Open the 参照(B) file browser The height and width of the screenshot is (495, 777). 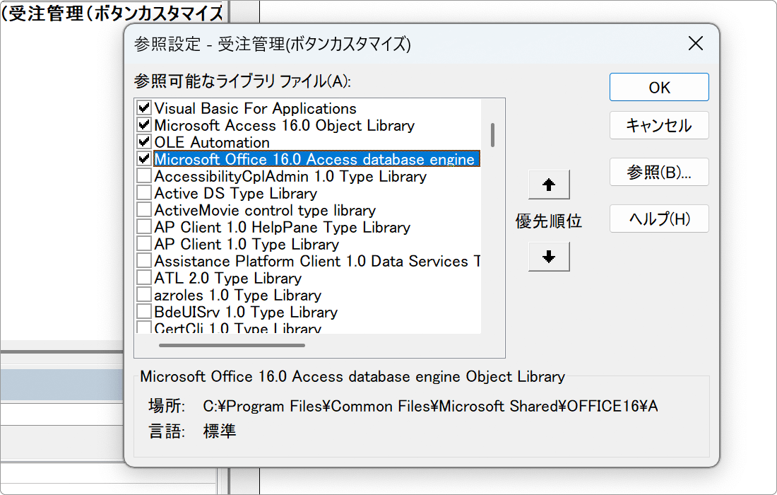pos(658,172)
